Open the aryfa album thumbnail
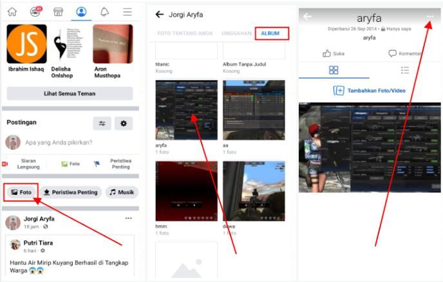Image resolution: width=443 pixels, height=282 pixels. coord(187,110)
